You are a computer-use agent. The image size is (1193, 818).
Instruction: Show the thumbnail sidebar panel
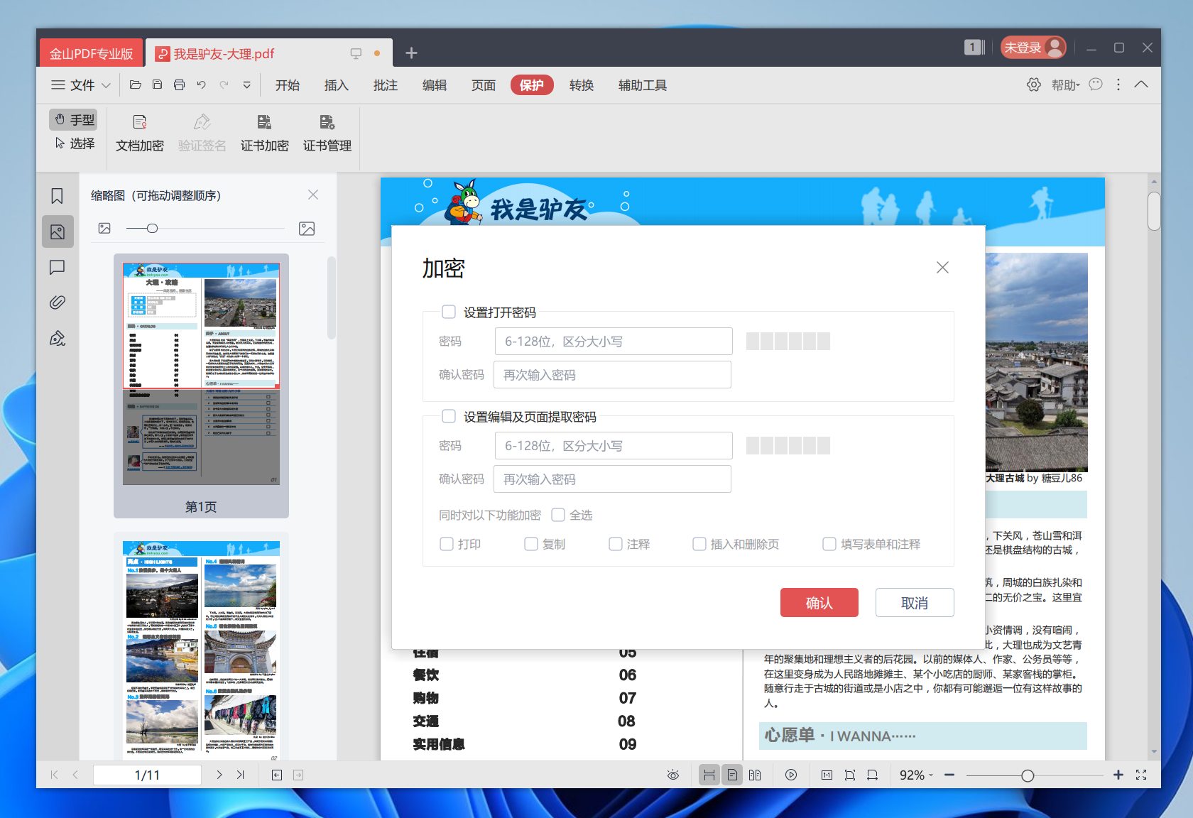click(58, 231)
